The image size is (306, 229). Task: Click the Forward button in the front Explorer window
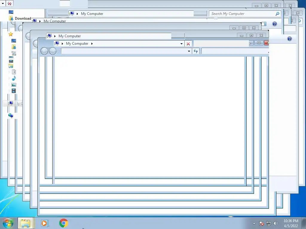click(53, 51)
